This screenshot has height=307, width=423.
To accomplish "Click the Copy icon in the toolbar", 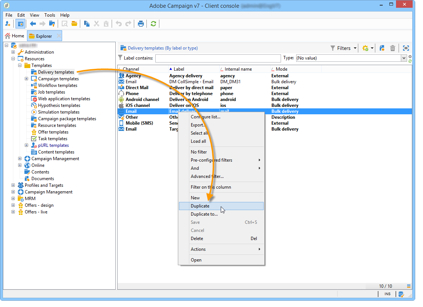I will [87, 24].
